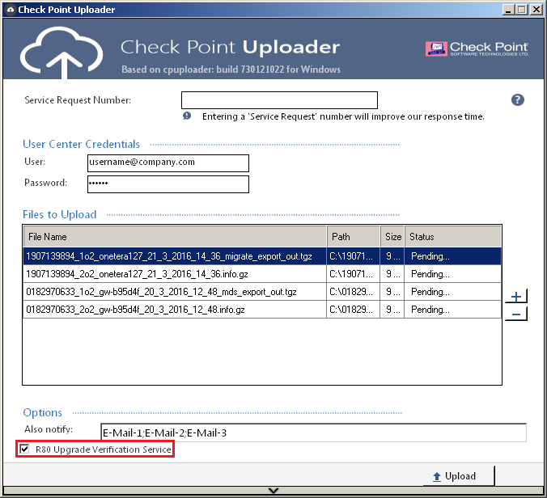Select file 0182970633_1o2 mds_export_out.tgz
Screen dimensions: 547x498
coord(262,292)
